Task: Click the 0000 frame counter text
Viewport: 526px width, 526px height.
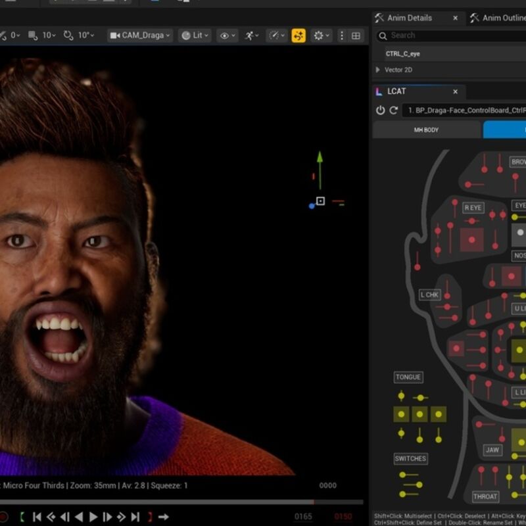Action: (x=327, y=485)
